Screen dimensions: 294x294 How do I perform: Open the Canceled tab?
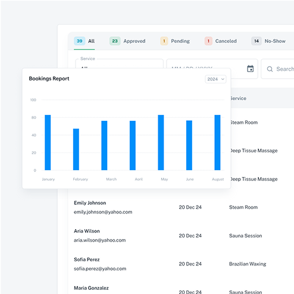point(221,41)
